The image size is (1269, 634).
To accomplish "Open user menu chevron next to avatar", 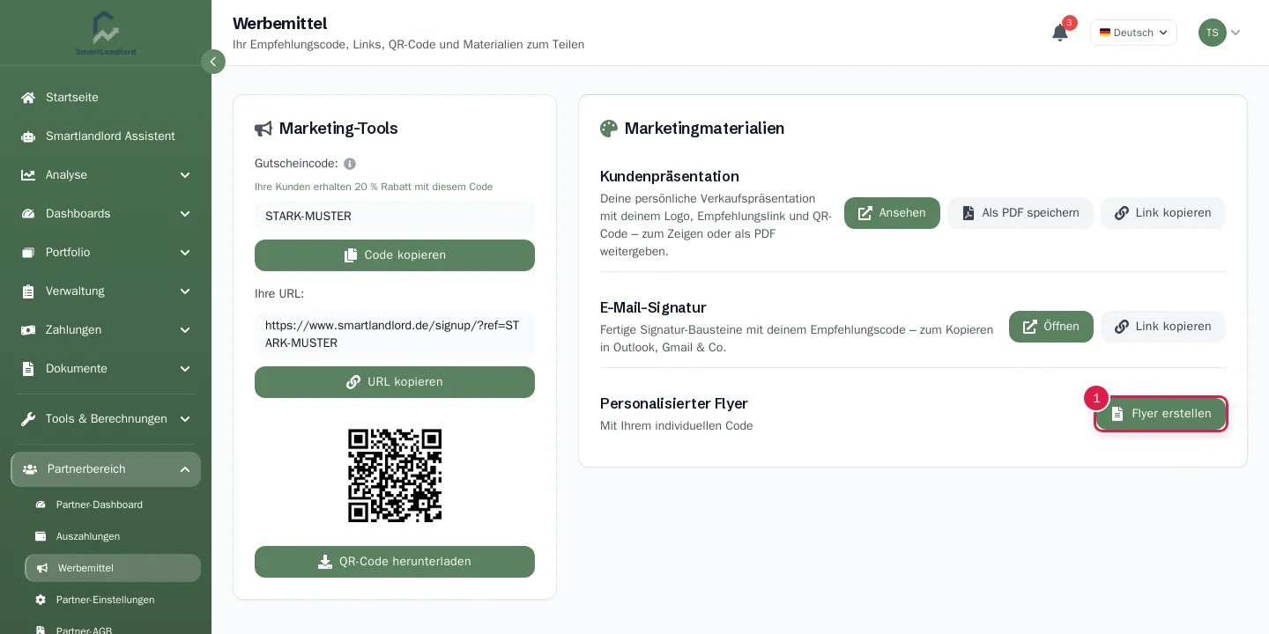I will click(1236, 33).
